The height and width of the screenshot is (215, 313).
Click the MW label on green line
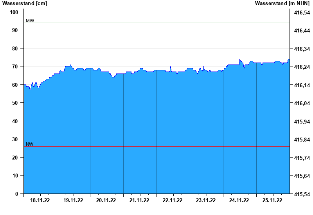(30, 21)
